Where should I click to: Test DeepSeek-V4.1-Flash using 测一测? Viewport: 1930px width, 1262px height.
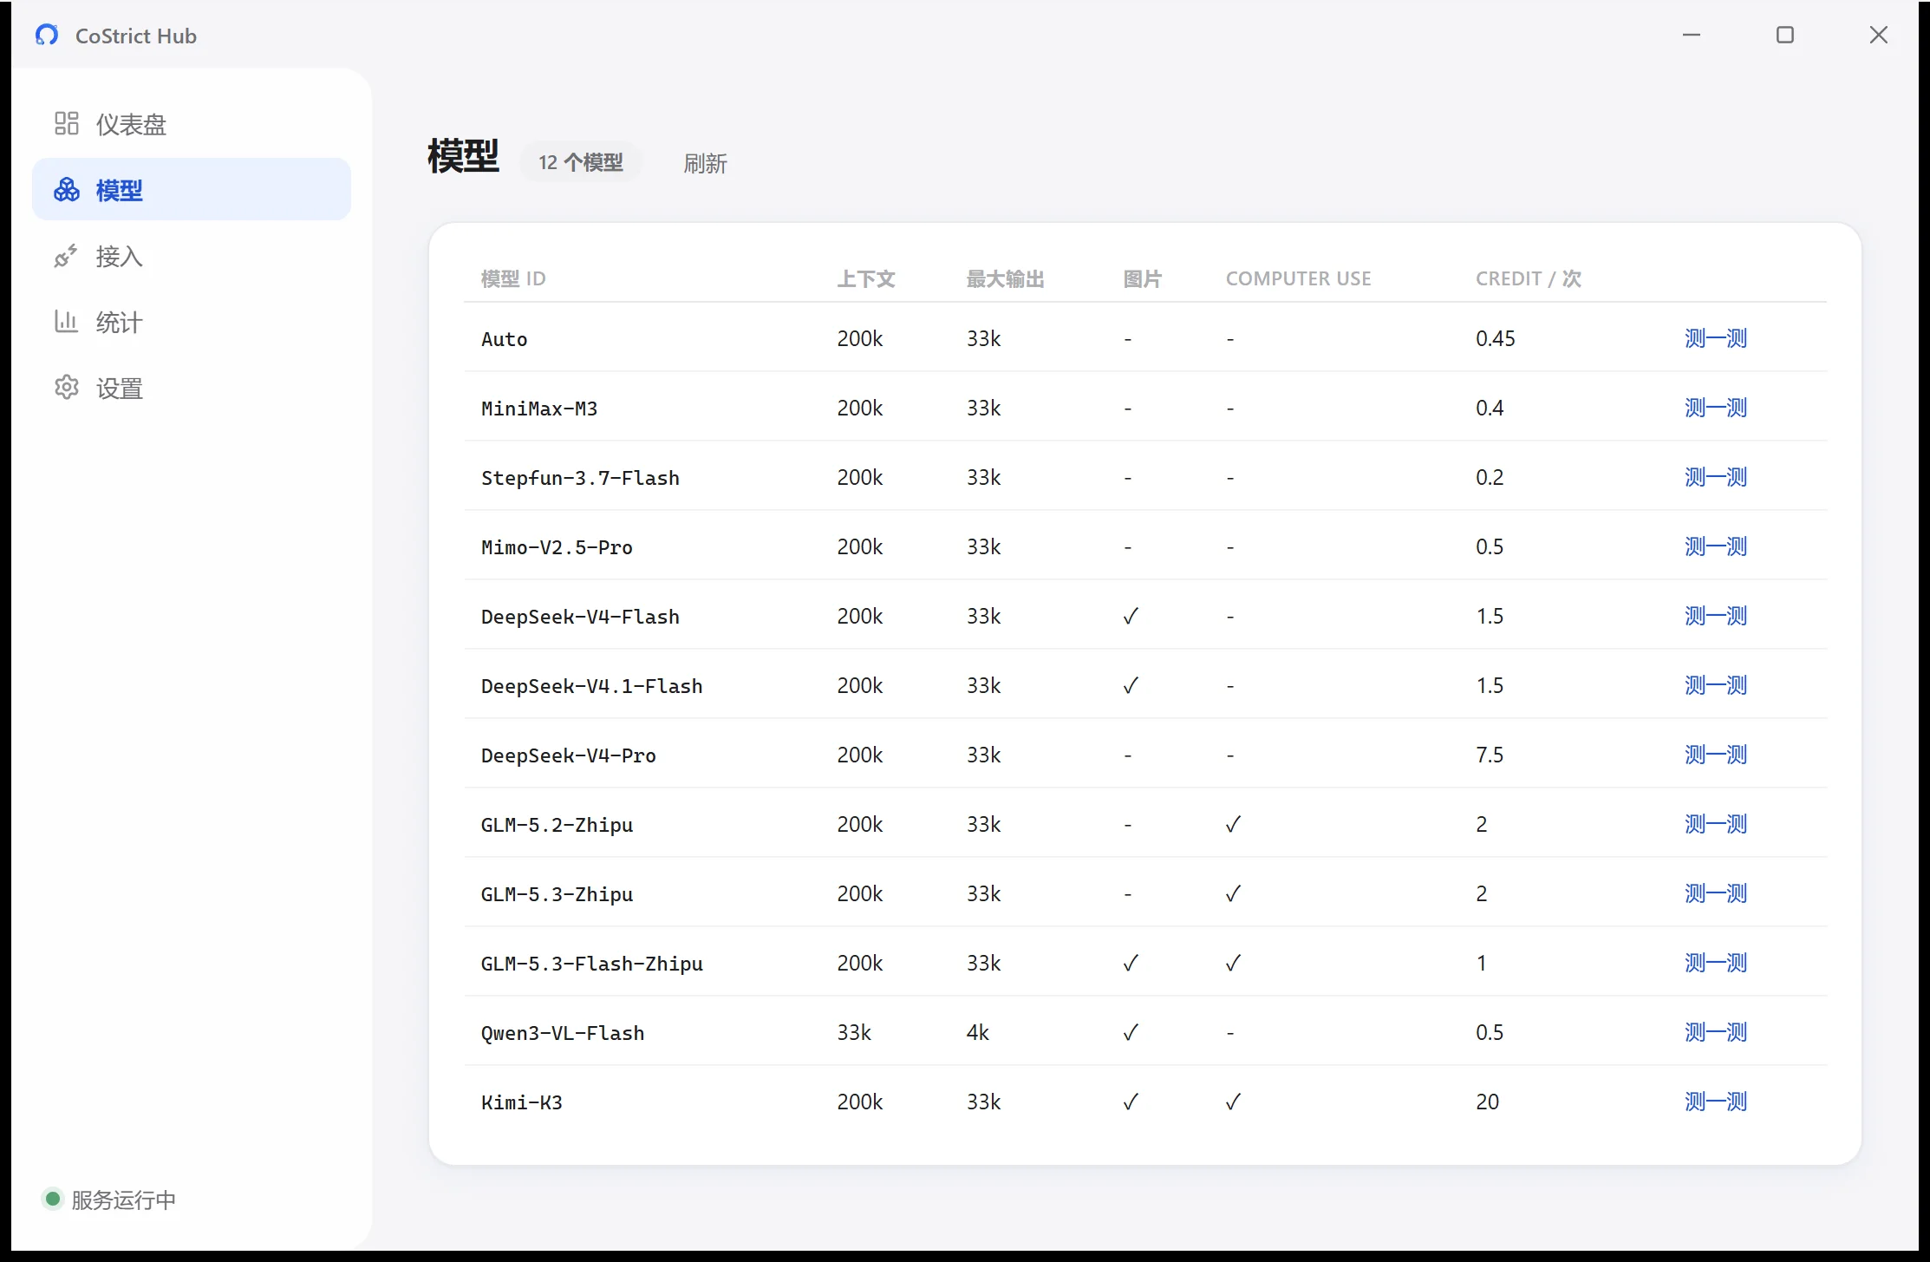click(x=1716, y=685)
